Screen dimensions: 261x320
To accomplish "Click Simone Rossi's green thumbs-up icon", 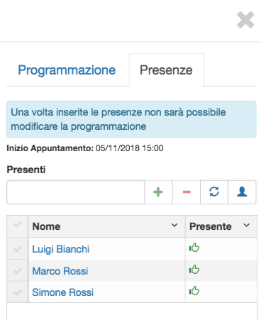I will 194,291.
